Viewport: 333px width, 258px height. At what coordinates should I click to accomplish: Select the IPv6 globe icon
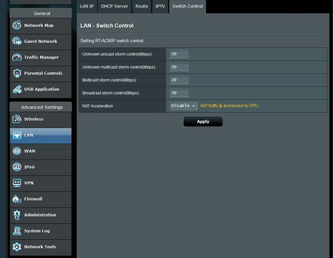(17, 167)
